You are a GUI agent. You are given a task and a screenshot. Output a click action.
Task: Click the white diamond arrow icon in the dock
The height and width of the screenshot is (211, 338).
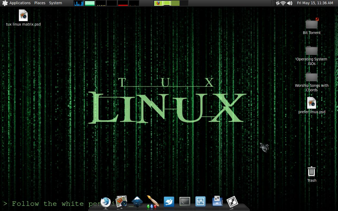click(x=232, y=202)
